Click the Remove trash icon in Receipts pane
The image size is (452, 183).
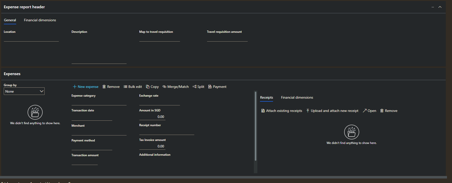(382, 111)
